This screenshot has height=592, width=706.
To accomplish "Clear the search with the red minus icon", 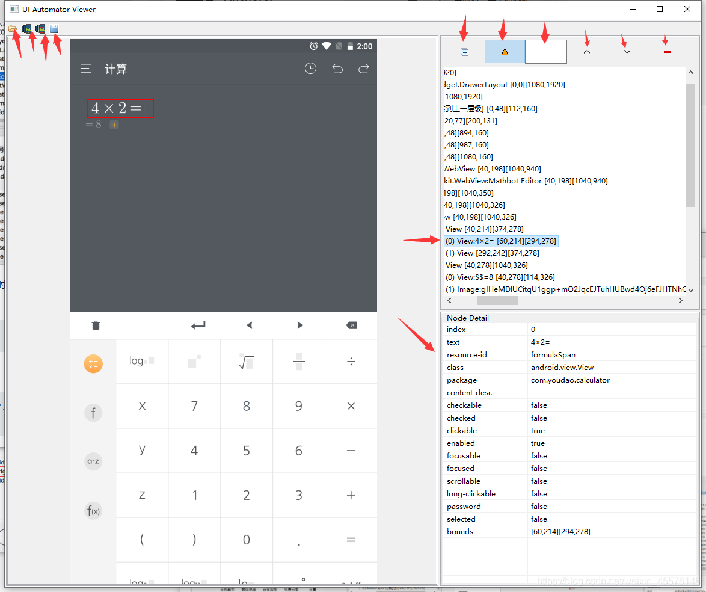I will pos(668,52).
